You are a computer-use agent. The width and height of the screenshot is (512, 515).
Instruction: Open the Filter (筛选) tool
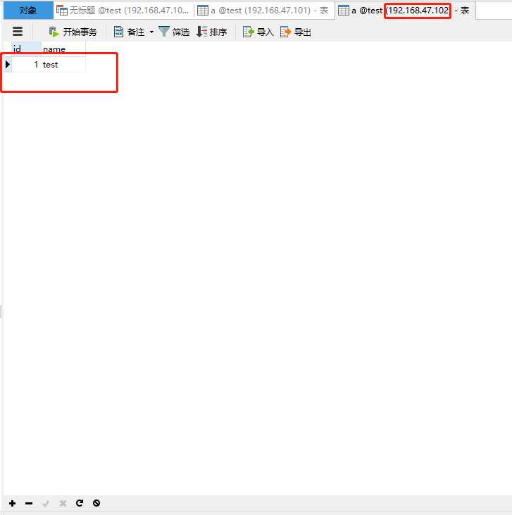click(x=174, y=32)
